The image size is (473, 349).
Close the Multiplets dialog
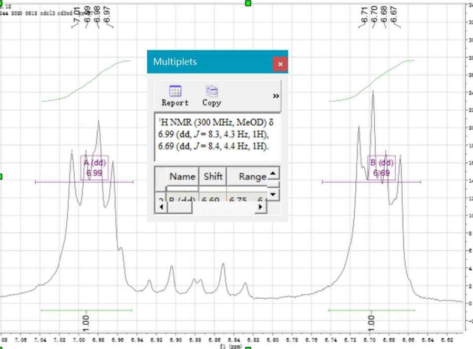click(x=280, y=64)
